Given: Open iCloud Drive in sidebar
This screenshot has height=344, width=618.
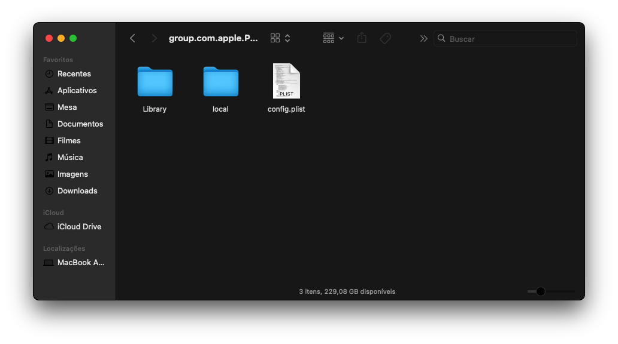Looking at the screenshot, I should [79, 227].
